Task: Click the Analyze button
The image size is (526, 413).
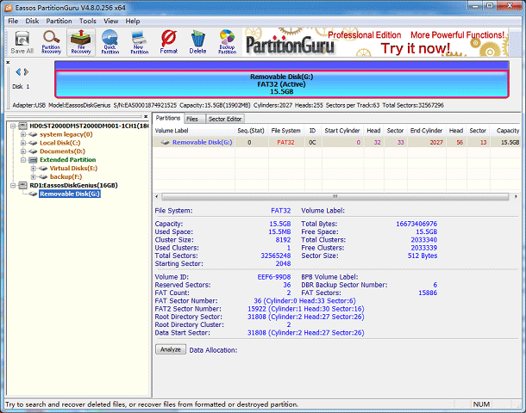Action: (171, 349)
